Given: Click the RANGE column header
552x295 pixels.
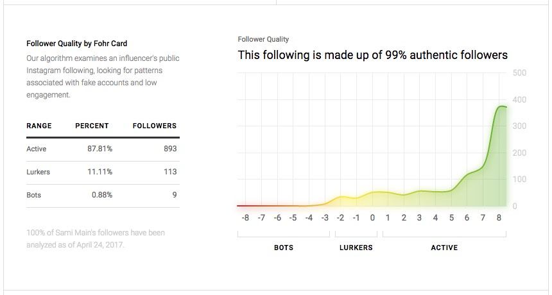Looking at the screenshot, I should (39, 126).
